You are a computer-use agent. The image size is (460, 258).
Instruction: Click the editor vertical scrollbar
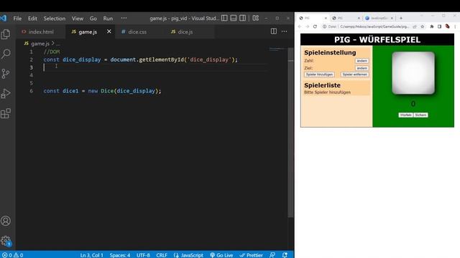point(290,133)
